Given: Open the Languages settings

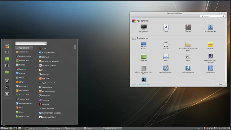Looking at the screenshot, I should 210,68.
